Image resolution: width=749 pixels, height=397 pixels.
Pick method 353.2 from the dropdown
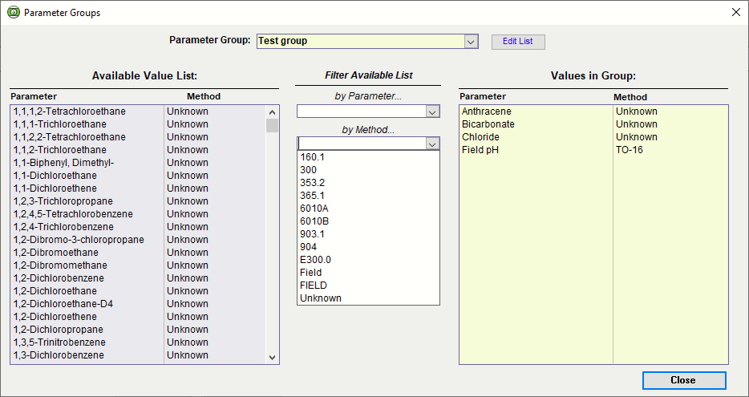(368, 183)
